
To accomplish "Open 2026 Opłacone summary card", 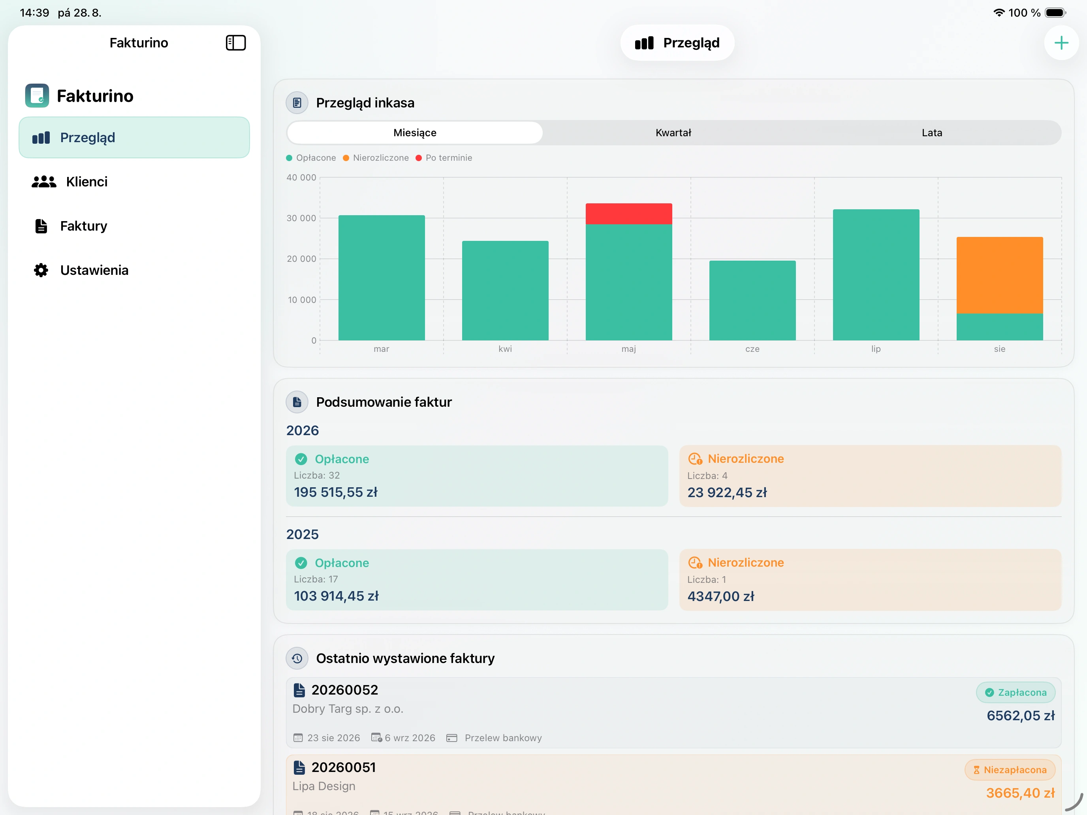I will pyautogui.click(x=477, y=476).
